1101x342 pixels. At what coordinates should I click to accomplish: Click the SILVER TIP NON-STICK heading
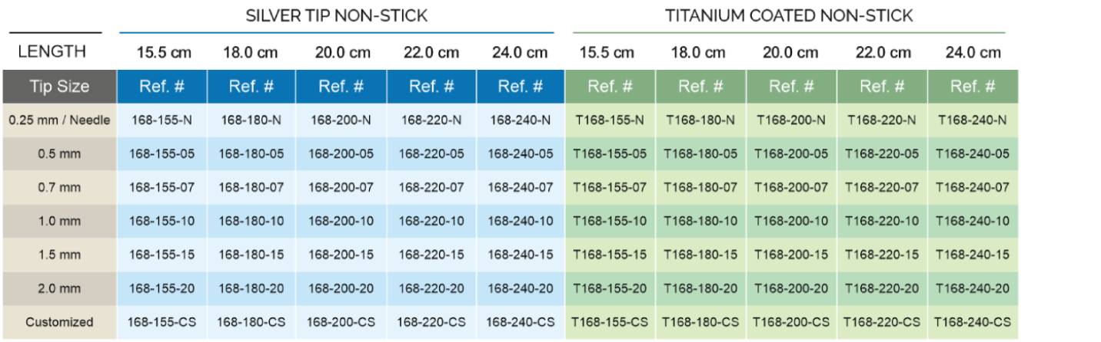[x=337, y=15]
